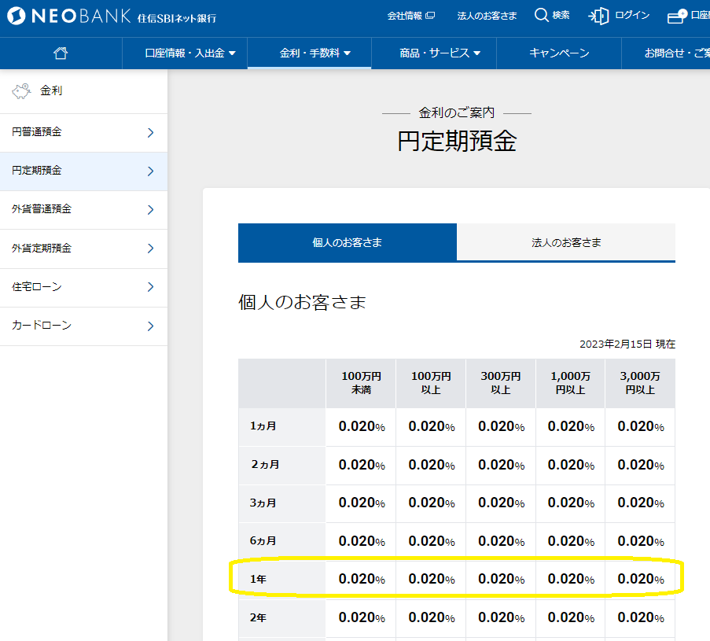Screen dimensions: 710x641
Task: Click chevron arrow next to 外貨定期預金
Action: [x=151, y=249]
